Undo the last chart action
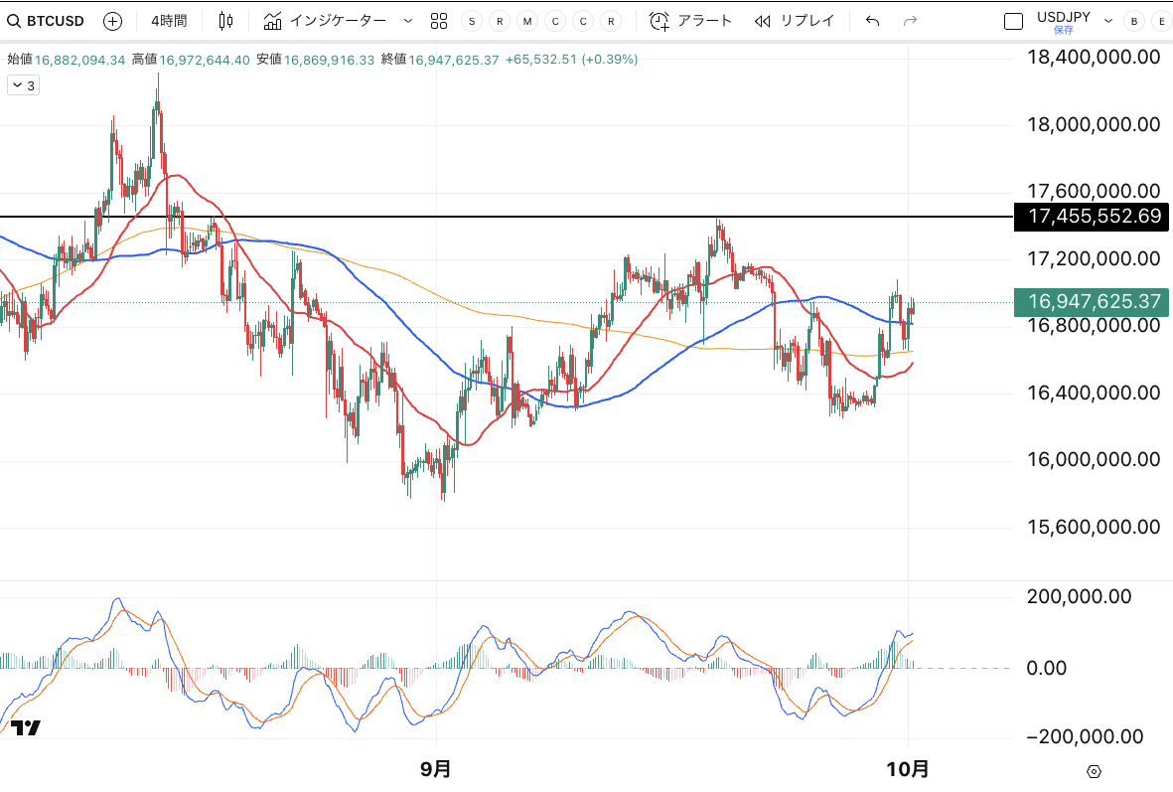The image size is (1173, 792). coord(872,20)
